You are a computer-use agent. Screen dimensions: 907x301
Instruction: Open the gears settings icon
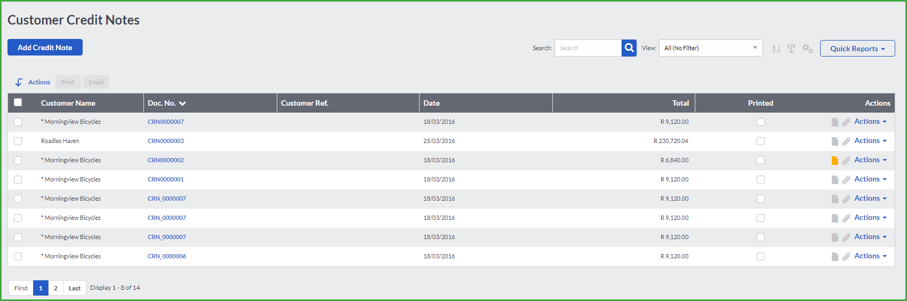808,49
